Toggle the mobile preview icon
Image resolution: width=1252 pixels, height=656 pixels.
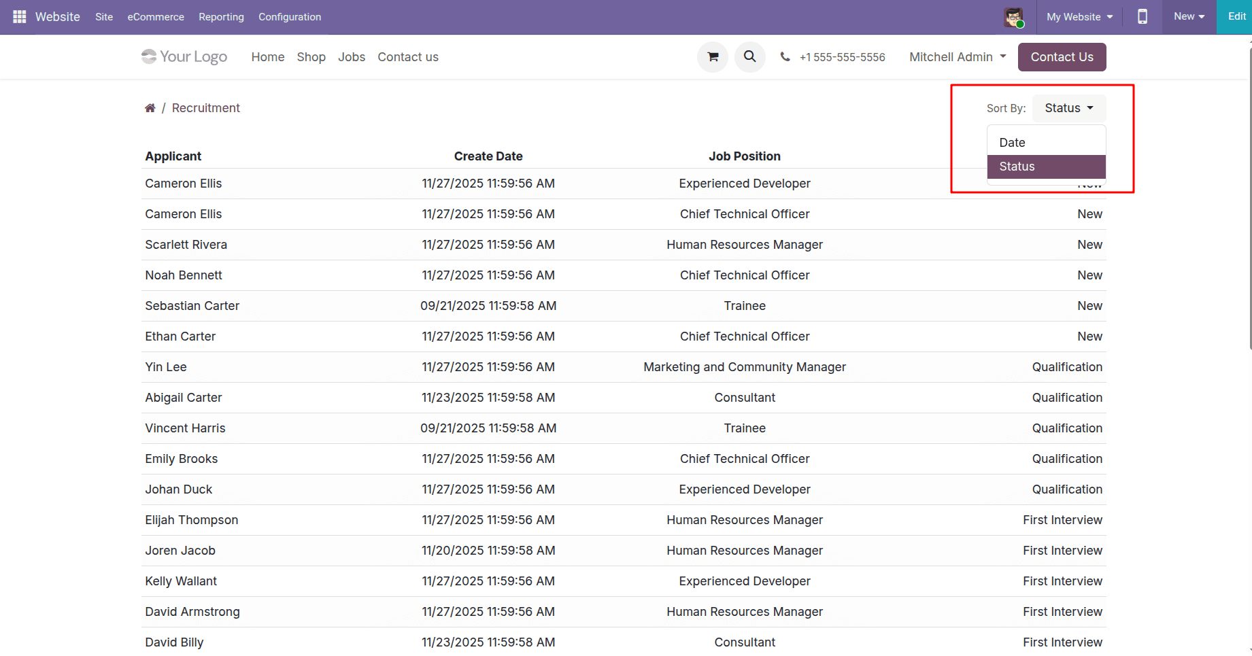tap(1142, 17)
